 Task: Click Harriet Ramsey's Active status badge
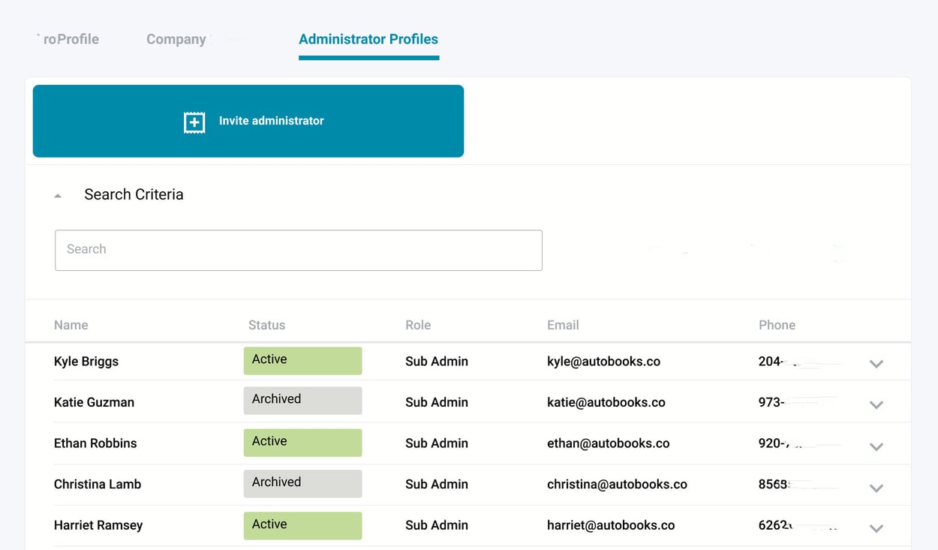(302, 525)
